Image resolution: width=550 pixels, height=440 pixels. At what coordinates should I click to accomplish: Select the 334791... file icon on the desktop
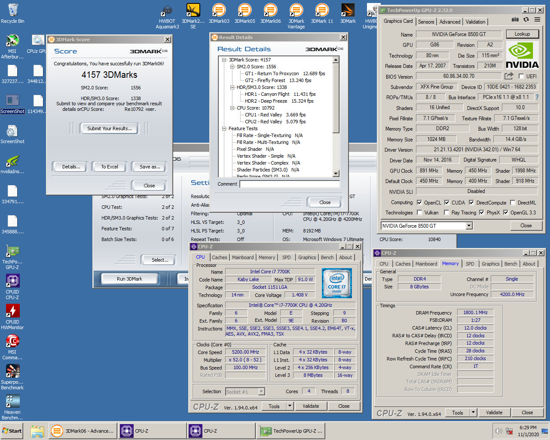point(12,195)
